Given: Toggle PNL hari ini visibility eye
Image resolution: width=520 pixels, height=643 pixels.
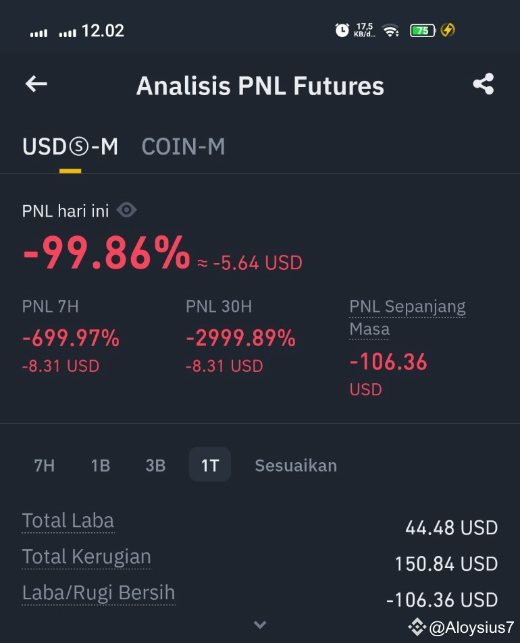Looking at the screenshot, I should [x=126, y=210].
